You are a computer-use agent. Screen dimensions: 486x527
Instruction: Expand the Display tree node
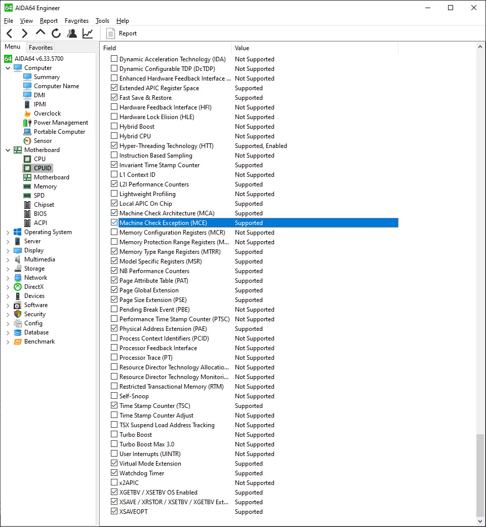point(8,250)
